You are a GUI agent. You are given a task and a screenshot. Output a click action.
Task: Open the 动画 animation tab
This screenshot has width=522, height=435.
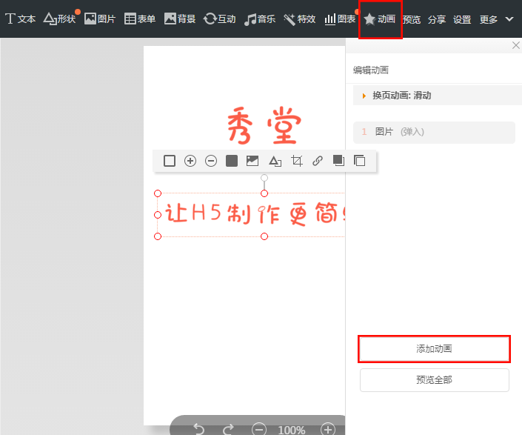(x=380, y=19)
